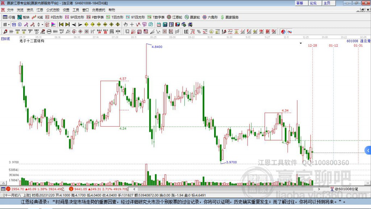Image resolution: width=371 pixels, height=209 pixels.
Task: Click the 01-12 time marker label
Action: point(333,45)
